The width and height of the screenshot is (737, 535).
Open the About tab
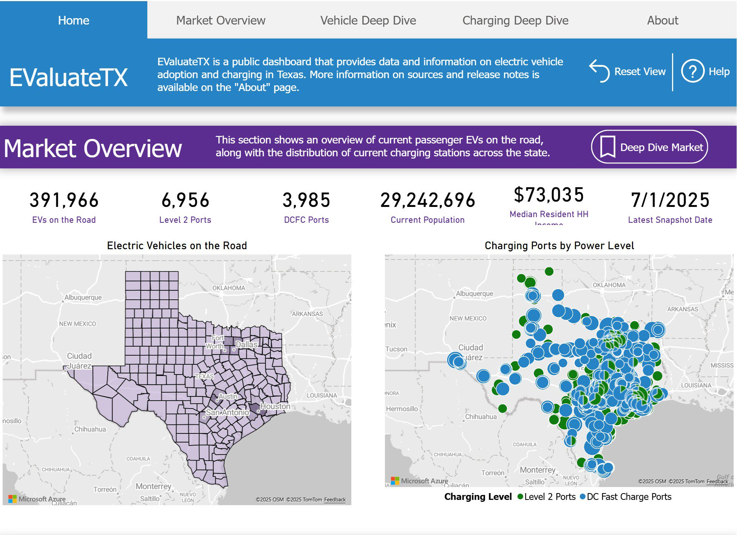click(663, 20)
